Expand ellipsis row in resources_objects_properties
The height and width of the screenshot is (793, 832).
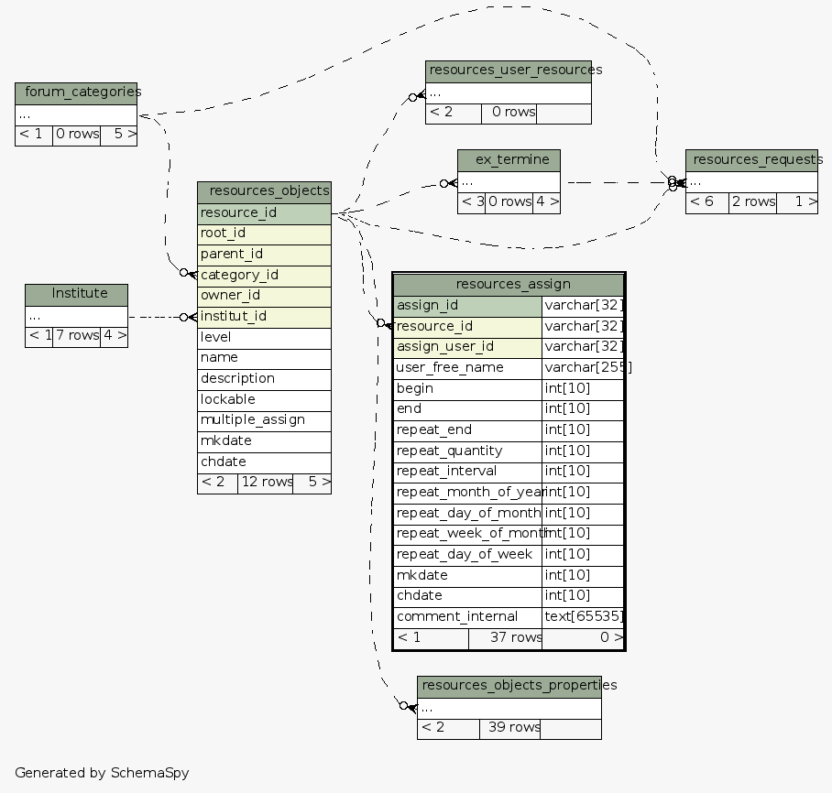pyautogui.click(x=509, y=708)
